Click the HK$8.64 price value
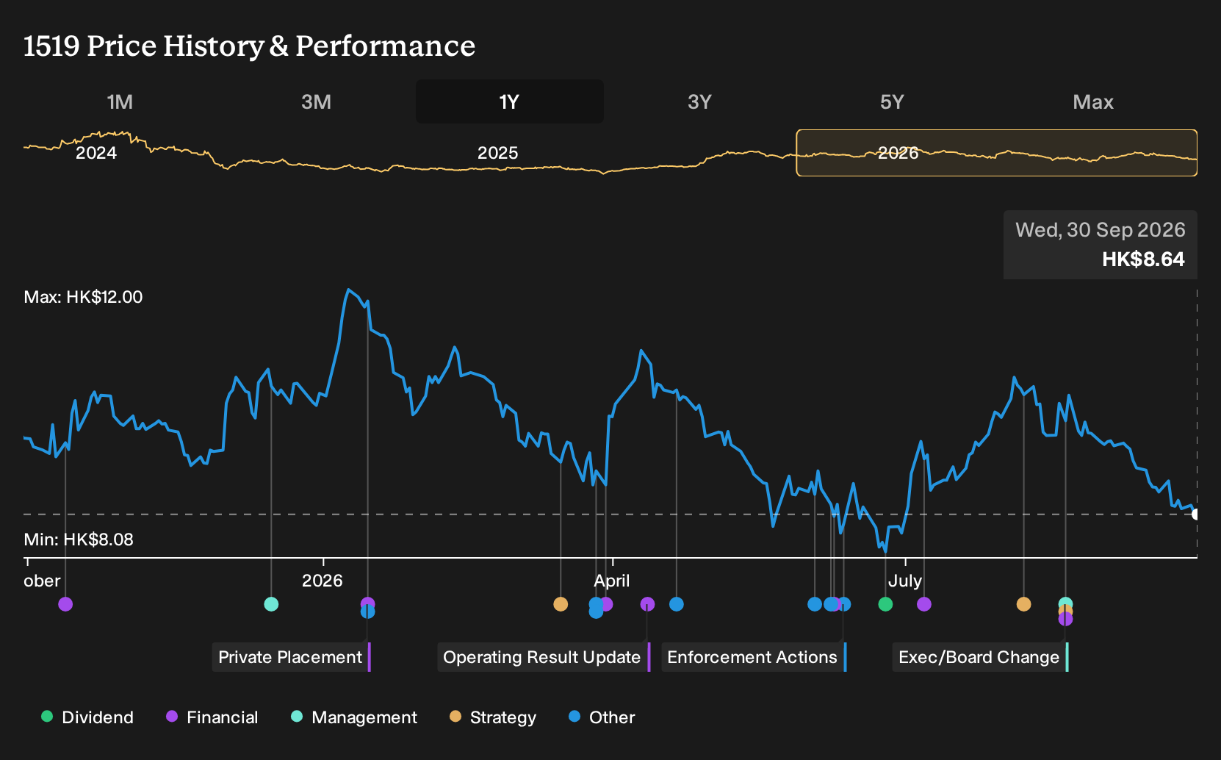This screenshot has height=760, width=1221. pyautogui.click(x=1143, y=259)
